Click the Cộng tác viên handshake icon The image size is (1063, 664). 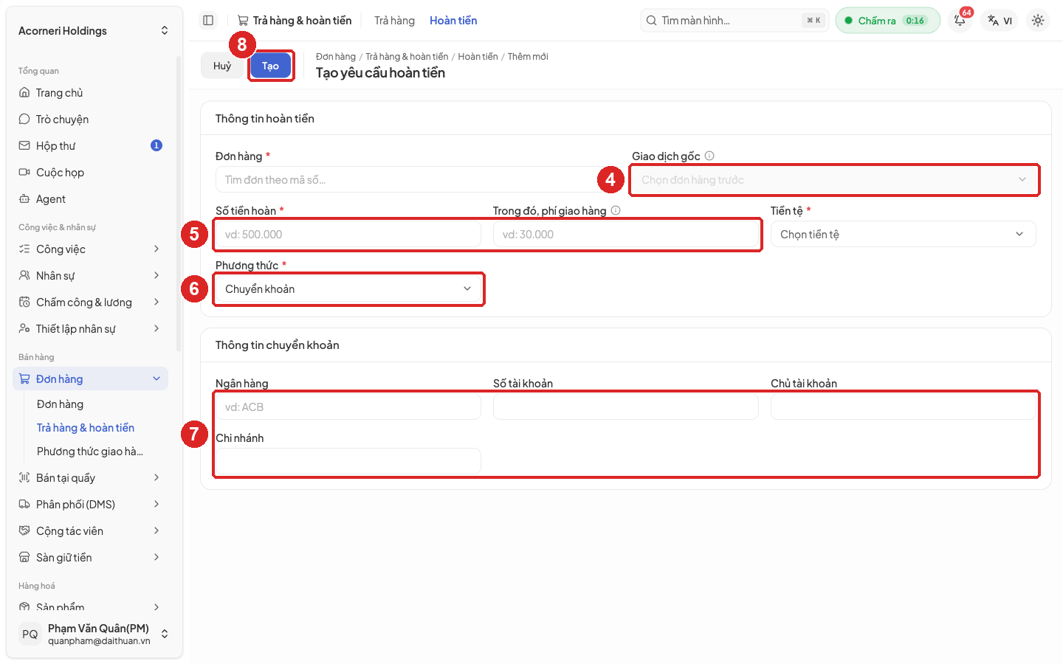pos(24,531)
